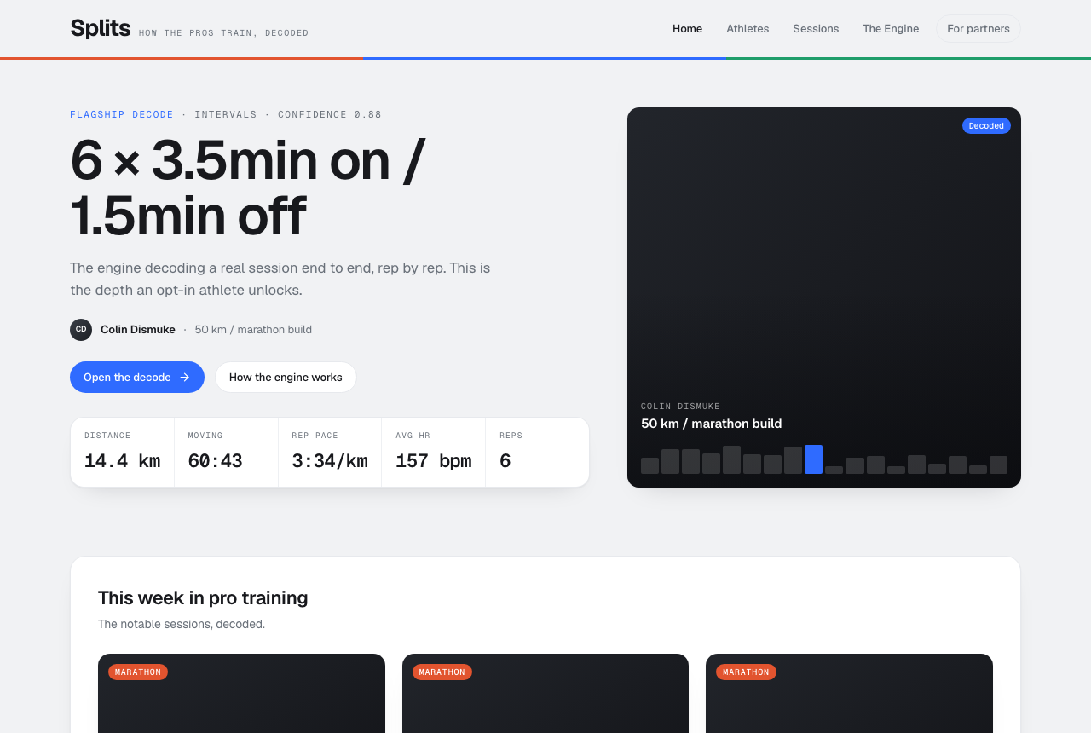Click the third MARATHON tag badge

(746, 672)
